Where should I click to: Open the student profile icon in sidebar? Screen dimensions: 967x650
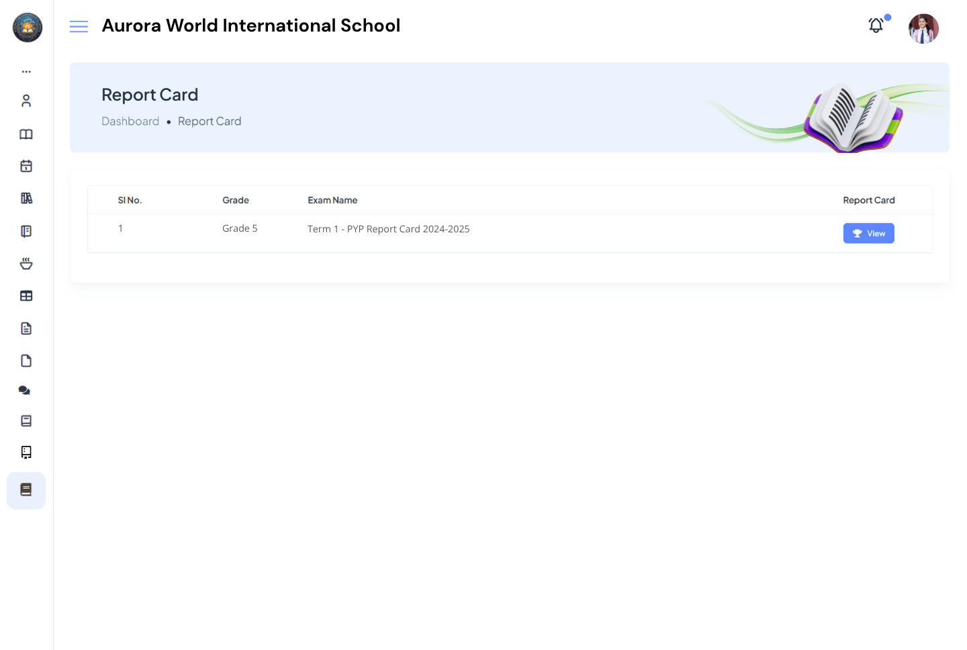point(26,100)
